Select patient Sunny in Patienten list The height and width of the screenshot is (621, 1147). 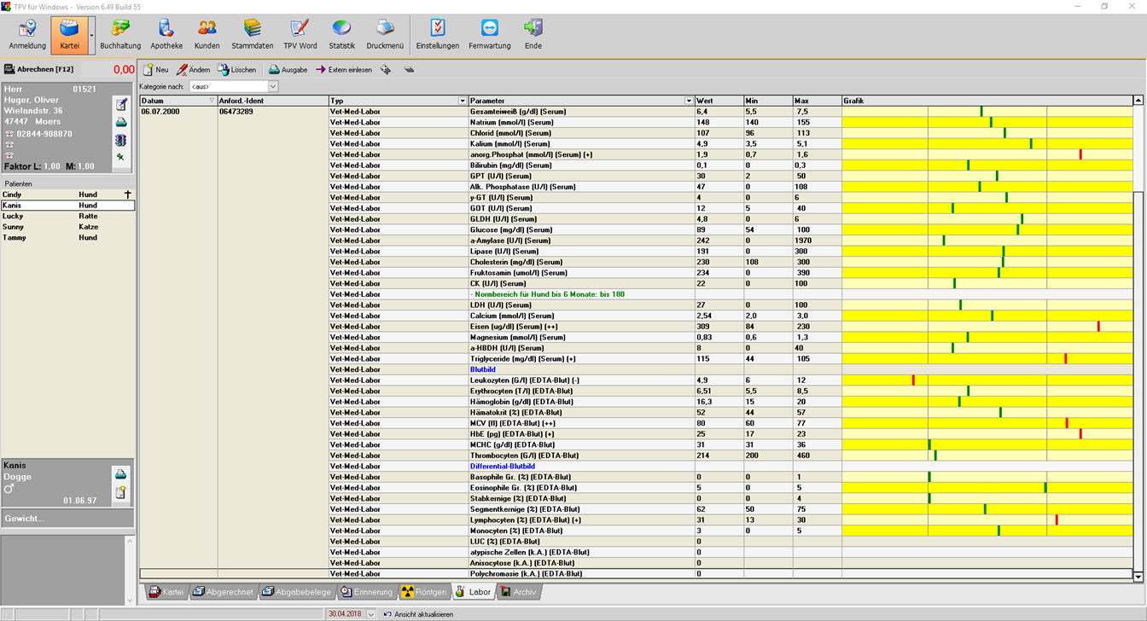tap(13, 227)
